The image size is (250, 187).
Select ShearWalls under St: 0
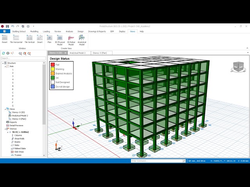(19, 139)
